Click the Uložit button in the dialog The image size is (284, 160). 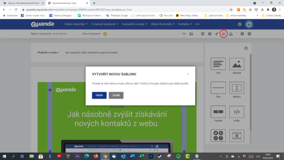click(99, 95)
